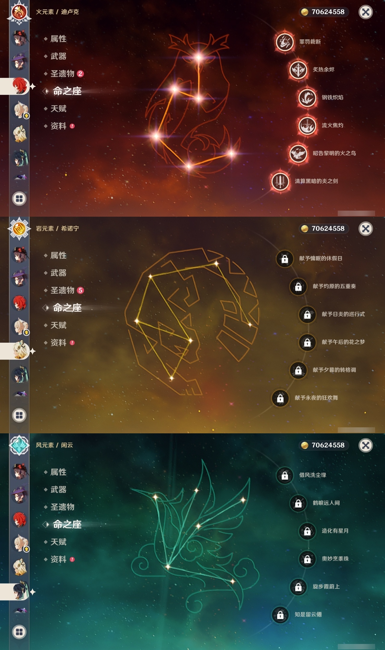Viewport: 385px width, 650px height.
Task: Select the locked 造化有星月 icon
Action: click(x=307, y=531)
